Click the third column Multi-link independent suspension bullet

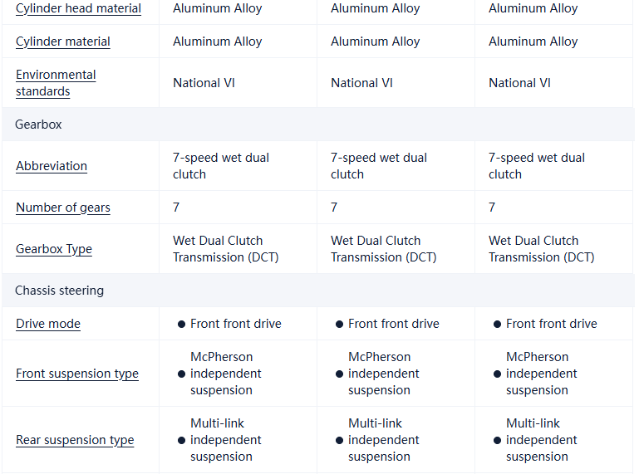click(497, 441)
